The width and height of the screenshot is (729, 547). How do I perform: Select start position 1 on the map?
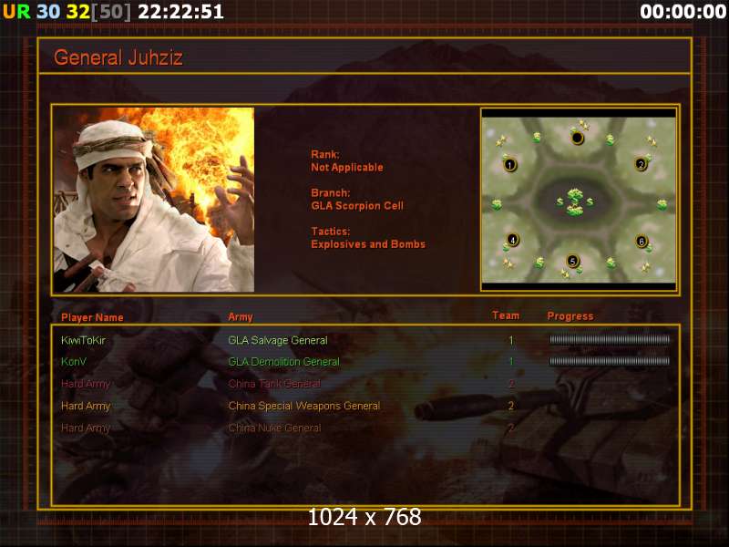[510, 165]
